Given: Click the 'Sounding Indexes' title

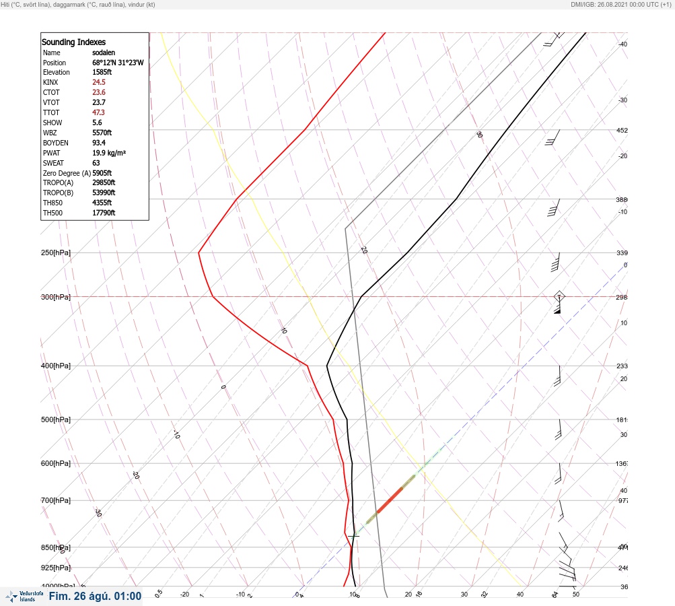Looking at the screenshot, I should coord(73,42).
